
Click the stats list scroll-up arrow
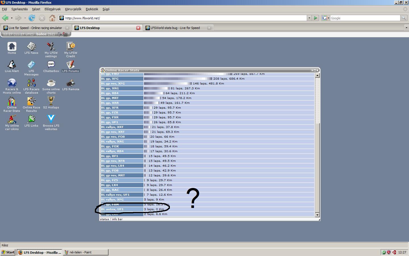tap(317, 75)
